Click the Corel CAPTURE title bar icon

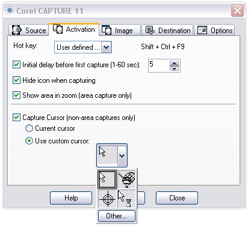pos(10,11)
